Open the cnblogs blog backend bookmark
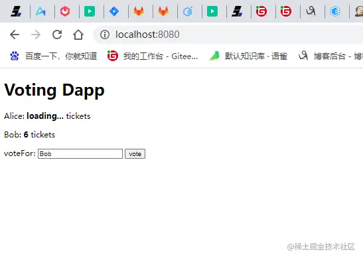363x259 pixels. 330,56
